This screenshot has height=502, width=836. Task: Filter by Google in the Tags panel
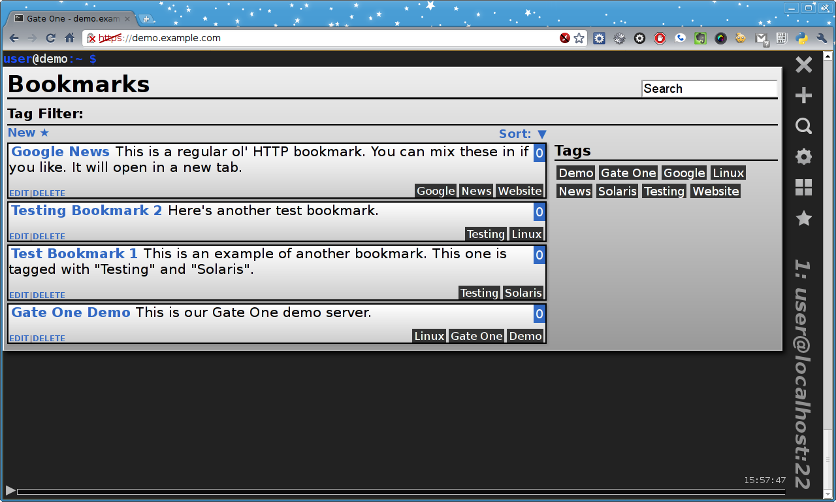coord(684,173)
